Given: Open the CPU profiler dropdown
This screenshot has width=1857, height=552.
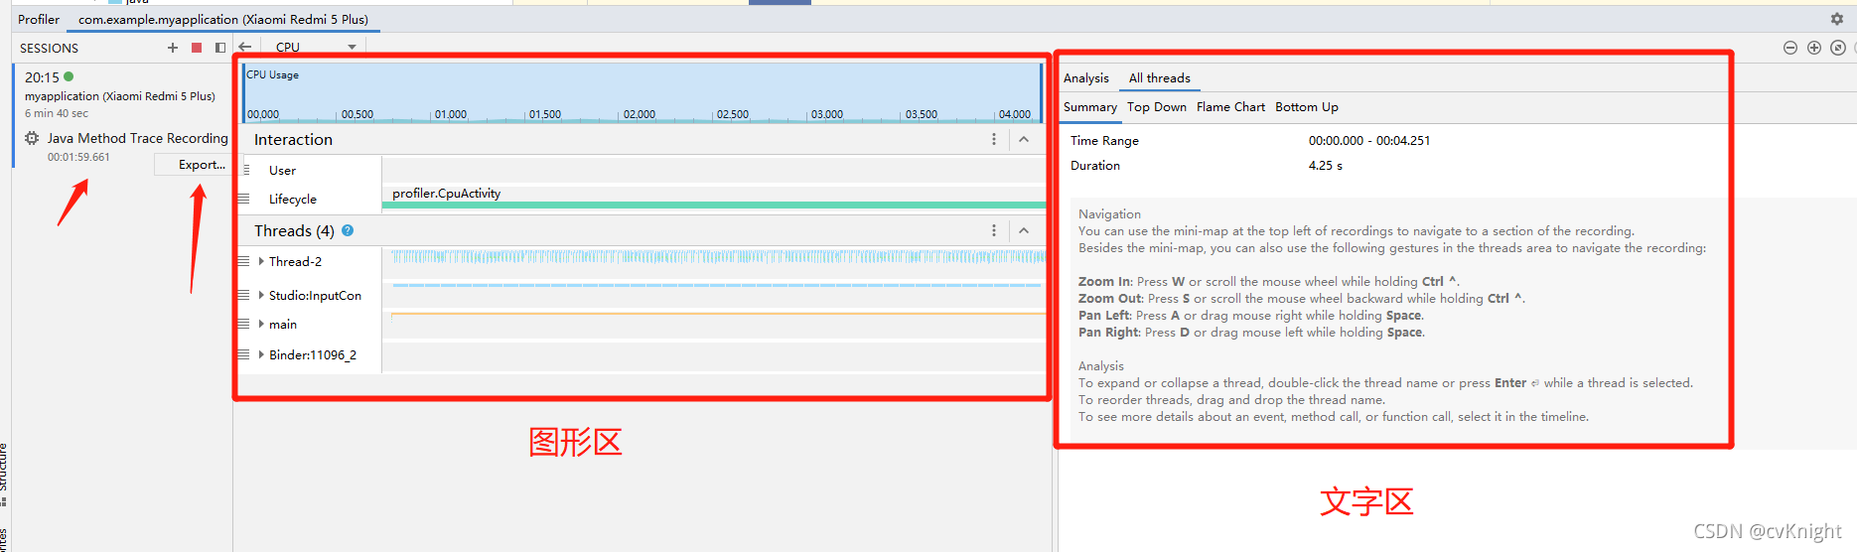Looking at the screenshot, I should [x=316, y=47].
